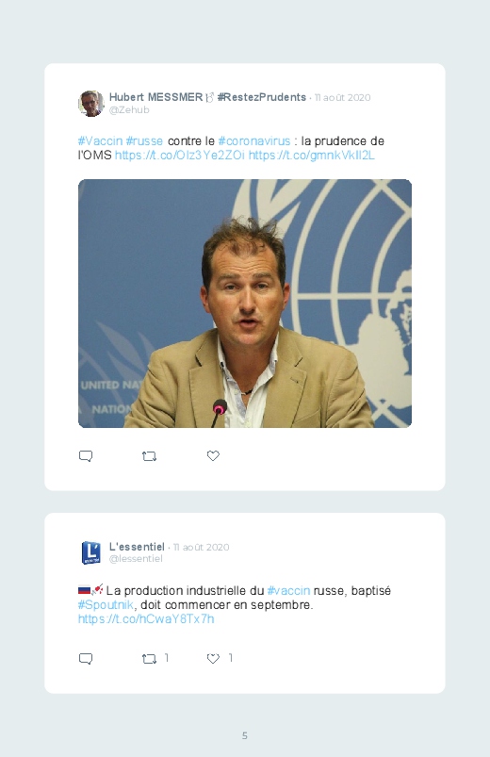Click the @lessentiel handle
Image resolution: width=490 pixels, height=757 pixels.
(x=136, y=559)
